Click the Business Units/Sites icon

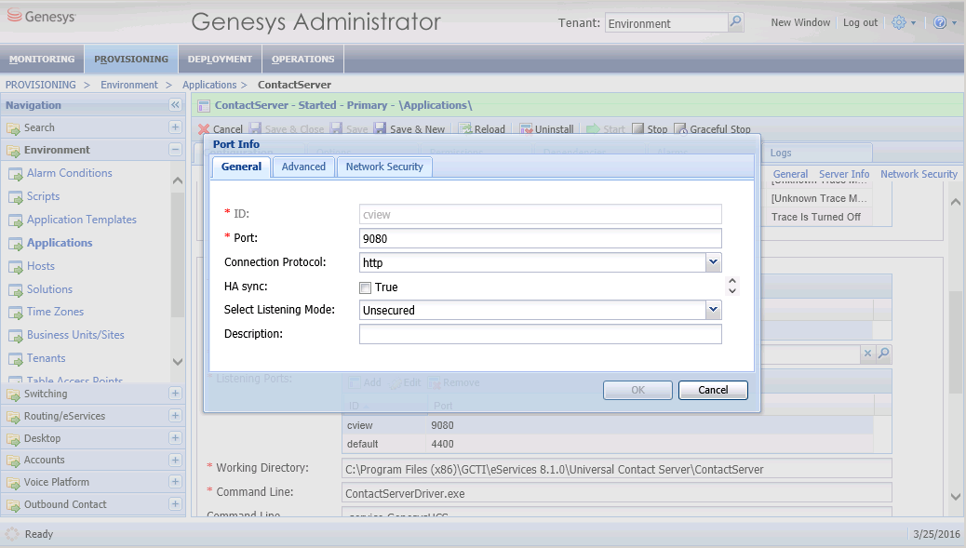[16, 336]
